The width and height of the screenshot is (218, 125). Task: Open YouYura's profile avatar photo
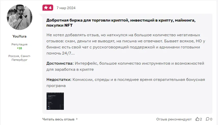point(20,17)
